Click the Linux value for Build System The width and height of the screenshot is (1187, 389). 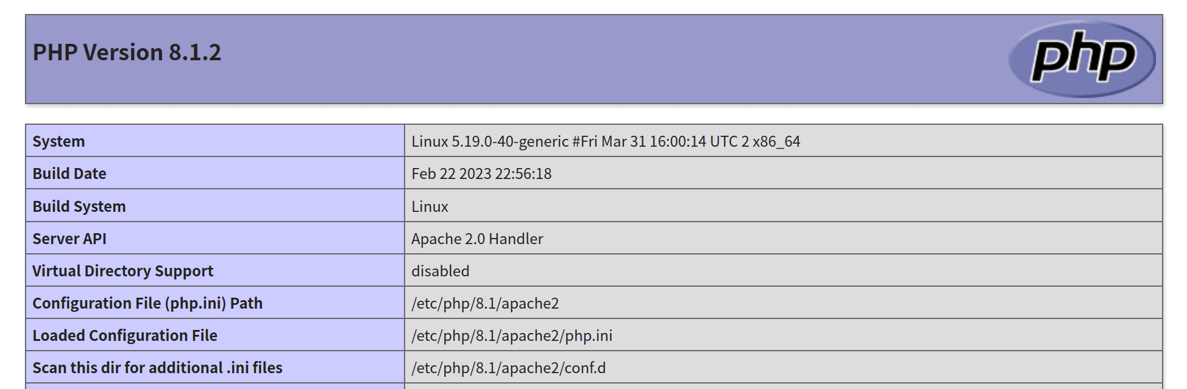click(x=430, y=206)
